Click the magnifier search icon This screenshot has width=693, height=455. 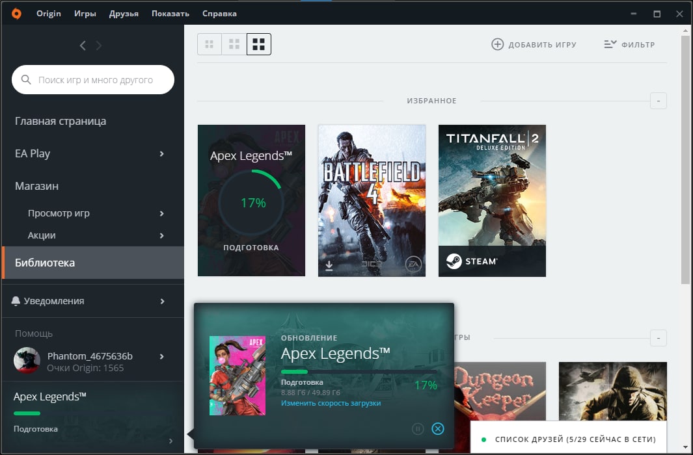click(x=26, y=80)
